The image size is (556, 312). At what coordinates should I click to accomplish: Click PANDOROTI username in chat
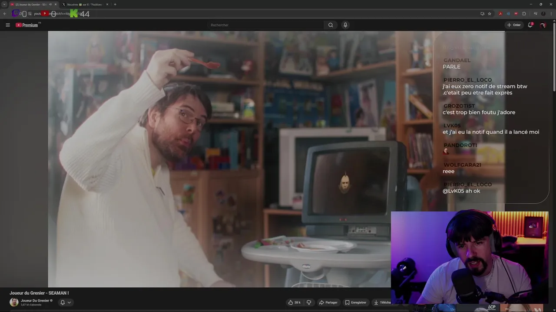point(460,145)
